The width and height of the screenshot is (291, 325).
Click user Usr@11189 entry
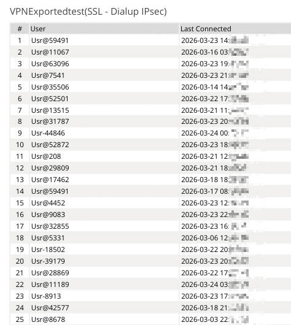[50, 285]
